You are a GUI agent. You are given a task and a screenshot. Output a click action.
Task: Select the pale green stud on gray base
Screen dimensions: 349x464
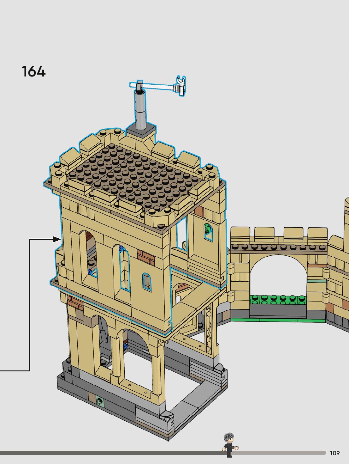tap(99, 401)
